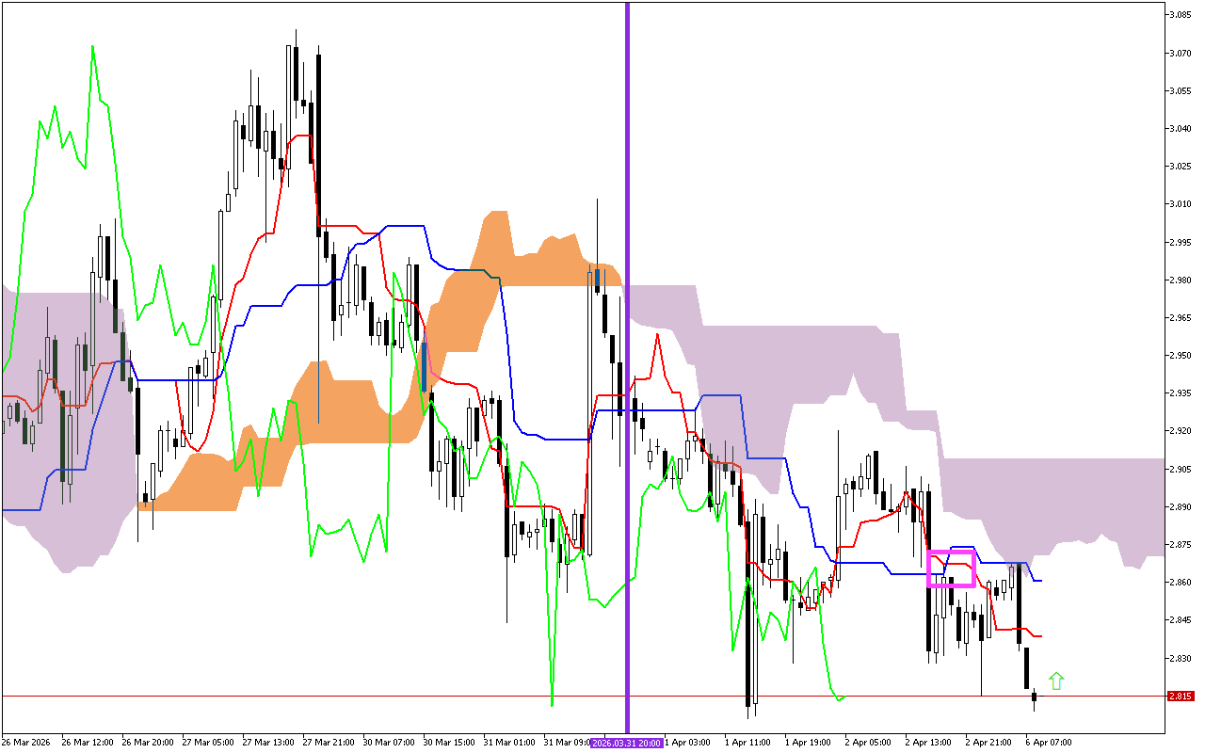Click the purple 2026.03.31 20:00 date label
Screen dimensions: 1205x753
(627, 743)
